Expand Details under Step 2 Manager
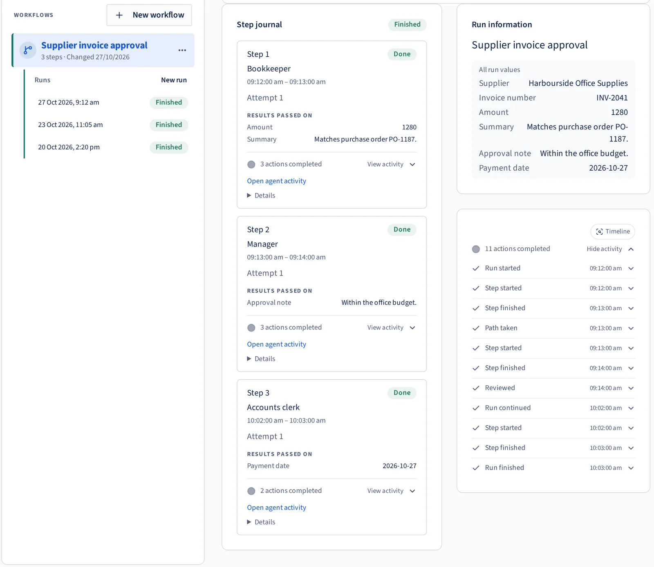Viewport: 654px width, 567px height. tap(261, 359)
